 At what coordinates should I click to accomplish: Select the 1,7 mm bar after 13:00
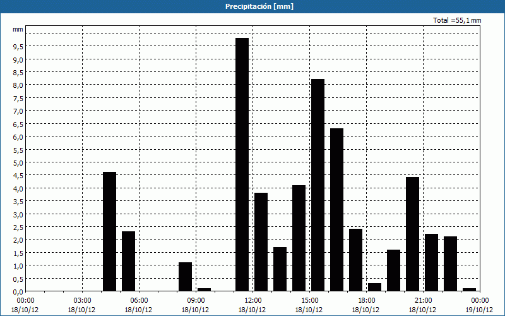click(280, 269)
